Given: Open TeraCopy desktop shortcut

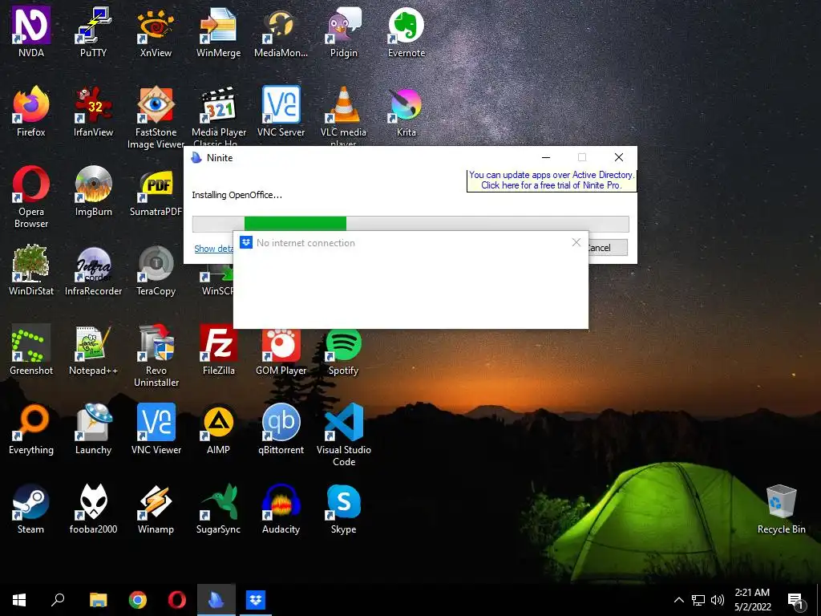Looking at the screenshot, I should 156,269.
